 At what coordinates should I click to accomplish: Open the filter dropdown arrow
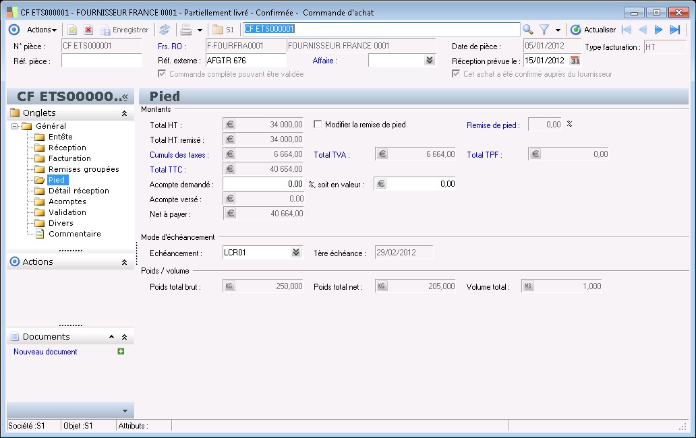(x=558, y=30)
